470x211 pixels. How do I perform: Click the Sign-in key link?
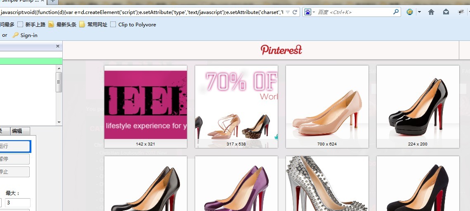(25, 35)
